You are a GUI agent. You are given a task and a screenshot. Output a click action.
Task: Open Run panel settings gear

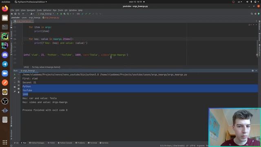253,71
